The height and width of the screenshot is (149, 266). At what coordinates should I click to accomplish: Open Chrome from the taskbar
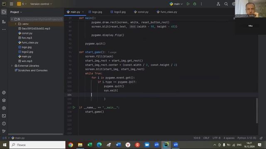tap(71, 145)
